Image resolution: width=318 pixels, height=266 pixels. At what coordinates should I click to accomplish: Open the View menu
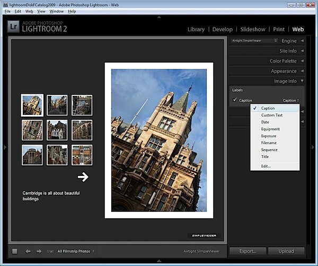pyautogui.click(x=41, y=11)
